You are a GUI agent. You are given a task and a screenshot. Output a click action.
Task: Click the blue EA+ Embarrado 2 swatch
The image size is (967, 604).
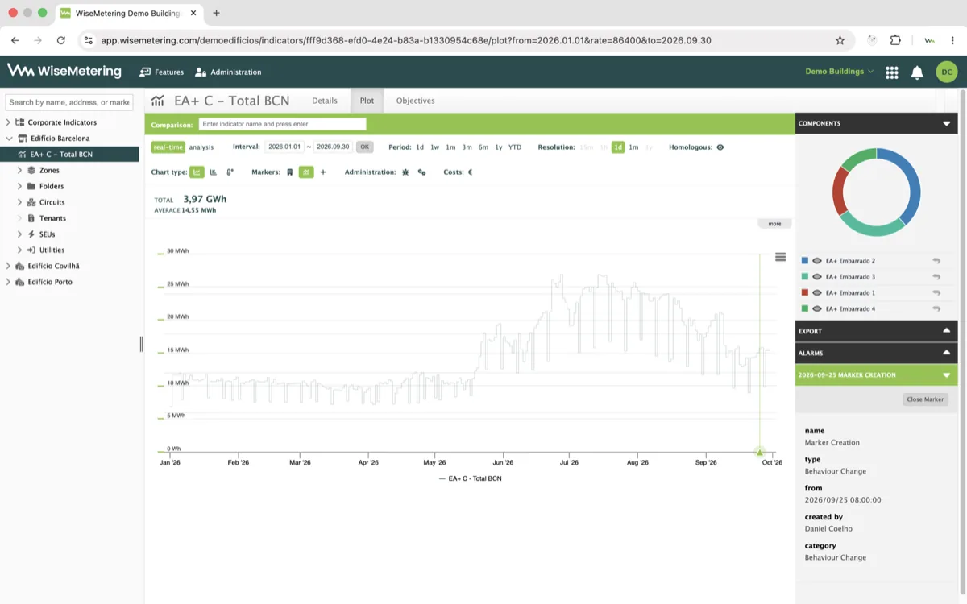[x=805, y=261]
